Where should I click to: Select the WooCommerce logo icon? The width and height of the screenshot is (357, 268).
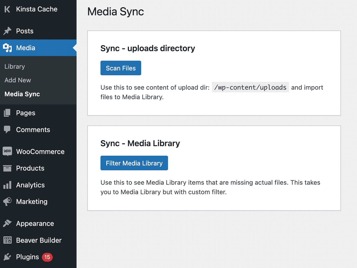(7, 151)
